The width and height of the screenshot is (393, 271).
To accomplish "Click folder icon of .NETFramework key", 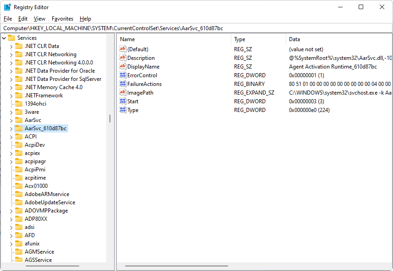I will pyautogui.click(x=19, y=95).
